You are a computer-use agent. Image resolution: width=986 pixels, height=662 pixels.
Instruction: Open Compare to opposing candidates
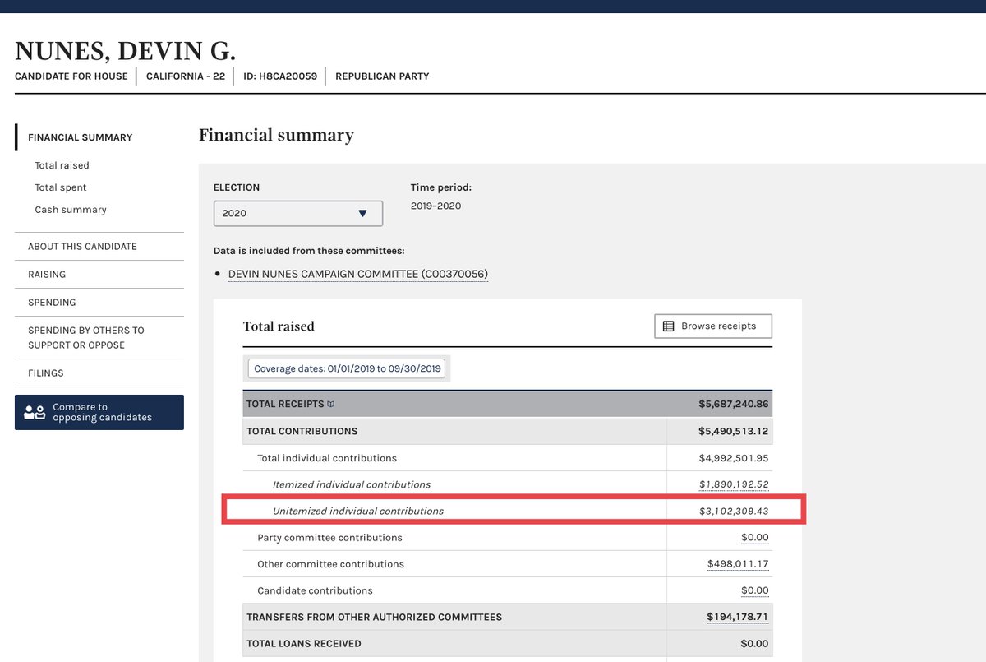[99, 412]
